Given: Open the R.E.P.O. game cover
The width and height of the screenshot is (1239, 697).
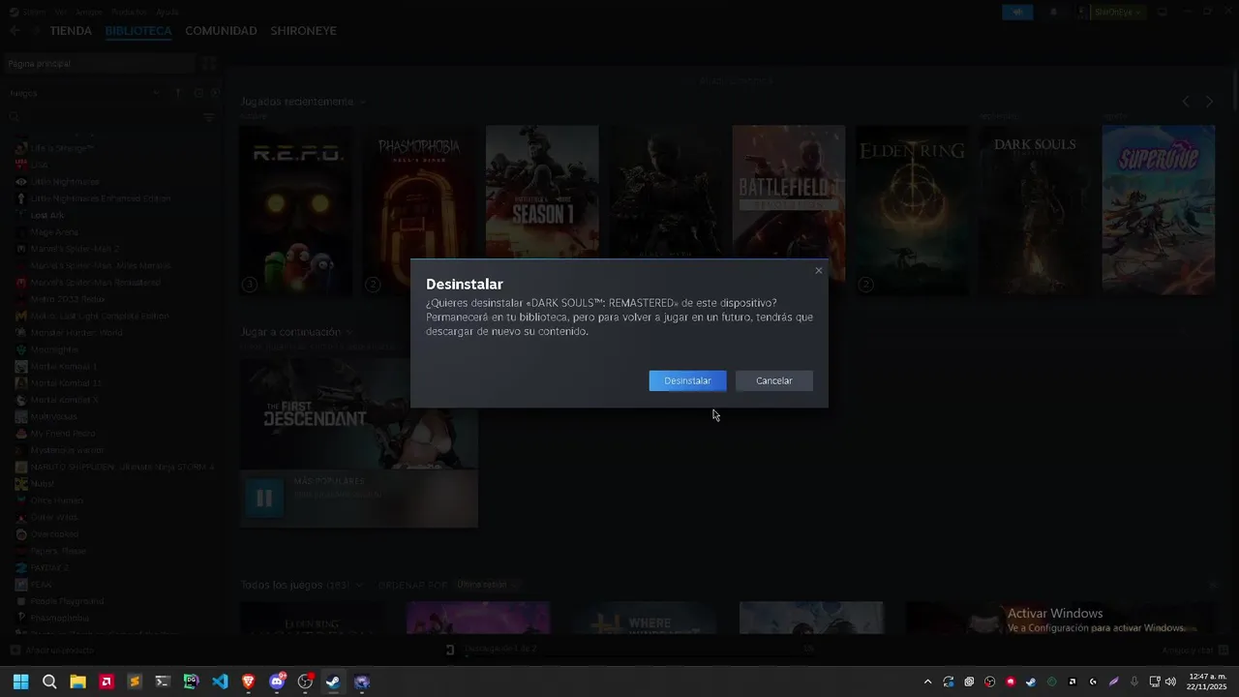Looking at the screenshot, I should (x=296, y=210).
